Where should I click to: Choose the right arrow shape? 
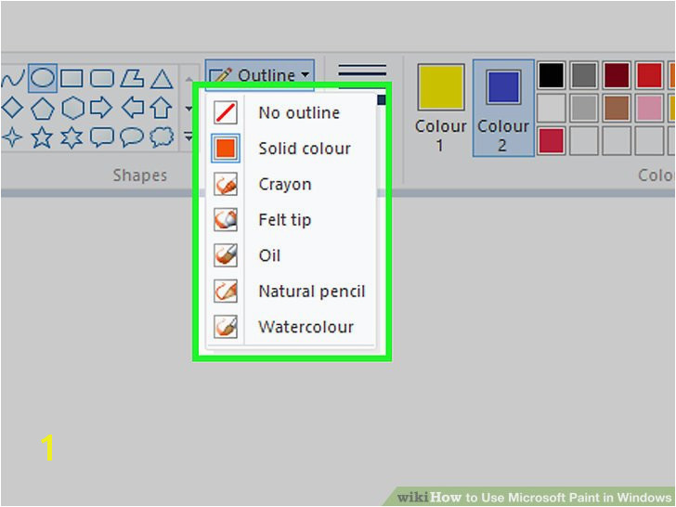click(x=101, y=108)
